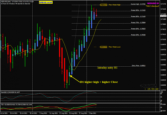The width and height of the screenshot is (167, 115).
Task: Select the 0.69866 Prev Week Low price tag
Action: tap(104, 47)
